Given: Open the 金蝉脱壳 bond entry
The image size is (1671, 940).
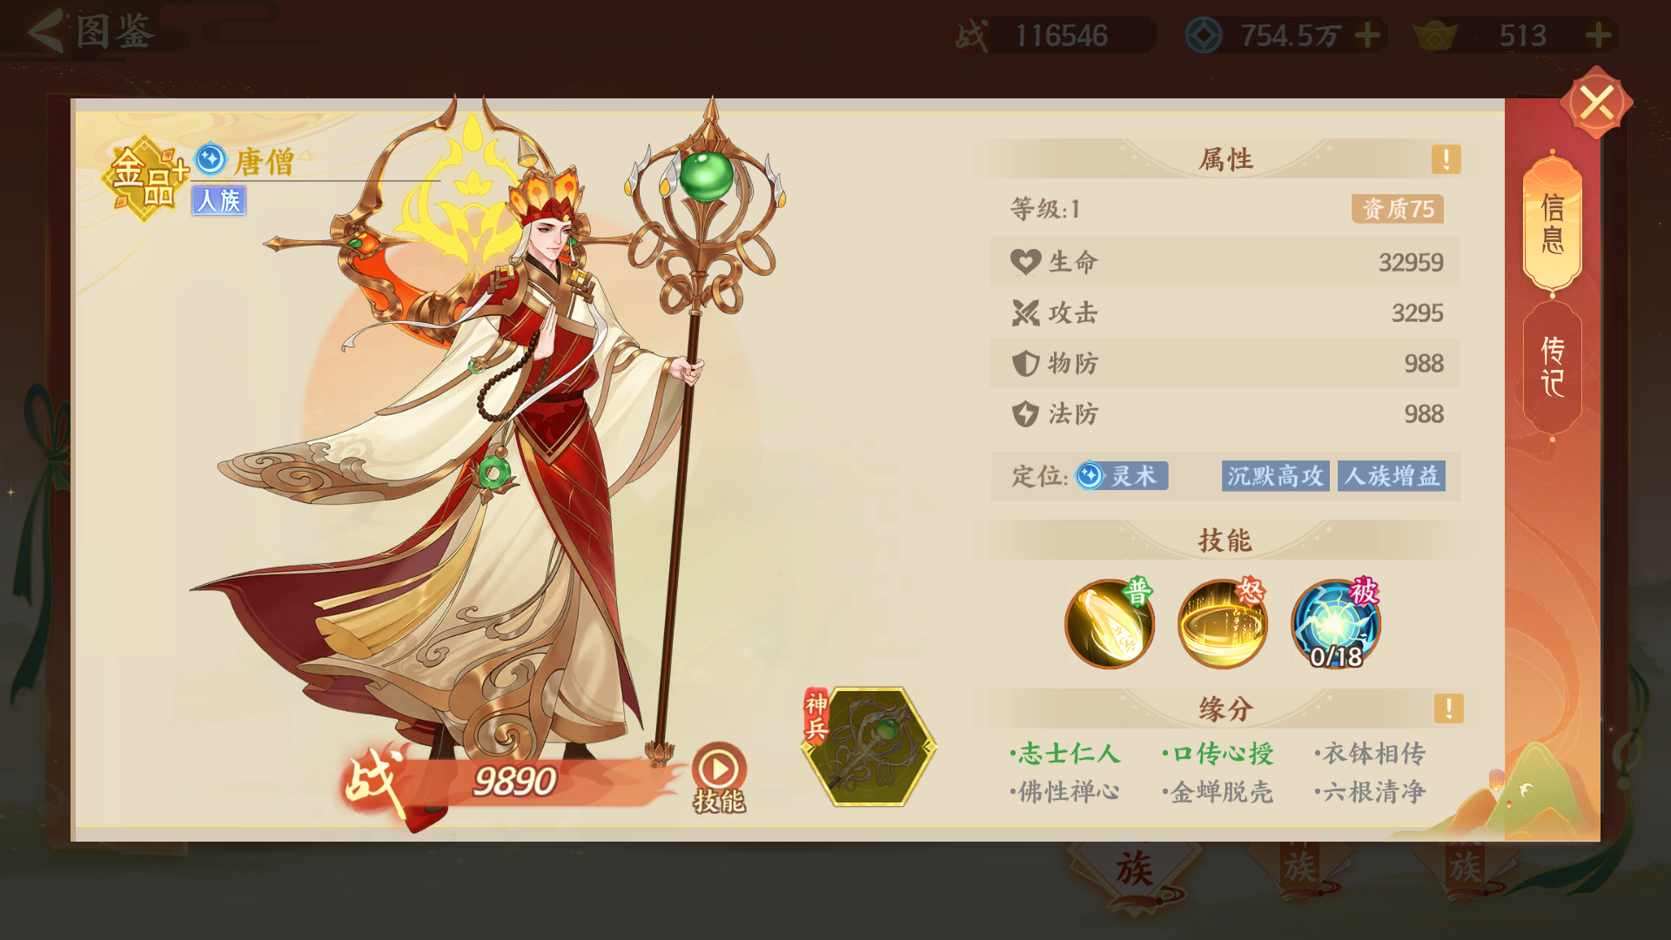Looking at the screenshot, I should point(1218,792).
